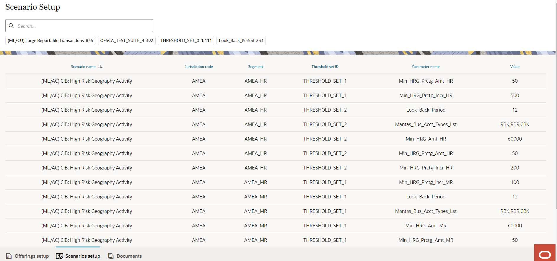Click the Jurisdiction code column header
This screenshot has width=557, height=261.
(x=199, y=67)
